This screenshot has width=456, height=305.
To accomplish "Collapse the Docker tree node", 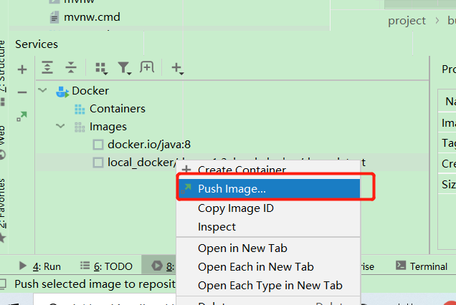I will tap(42, 90).
